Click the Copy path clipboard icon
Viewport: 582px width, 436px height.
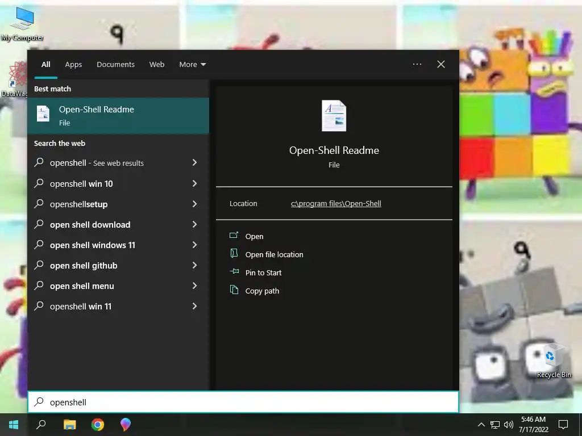pos(234,290)
